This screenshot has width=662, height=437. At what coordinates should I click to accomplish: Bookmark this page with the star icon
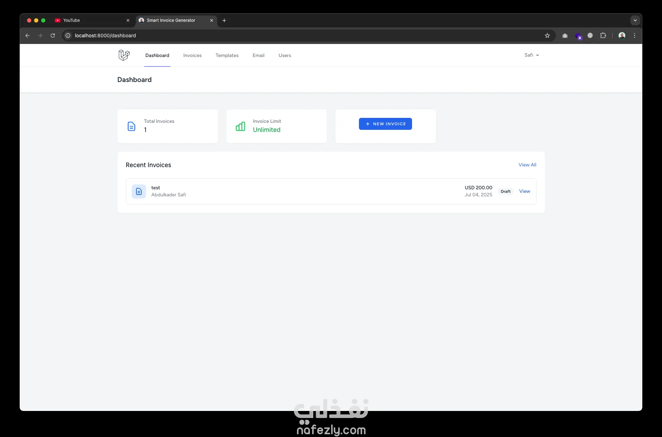coord(547,36)
